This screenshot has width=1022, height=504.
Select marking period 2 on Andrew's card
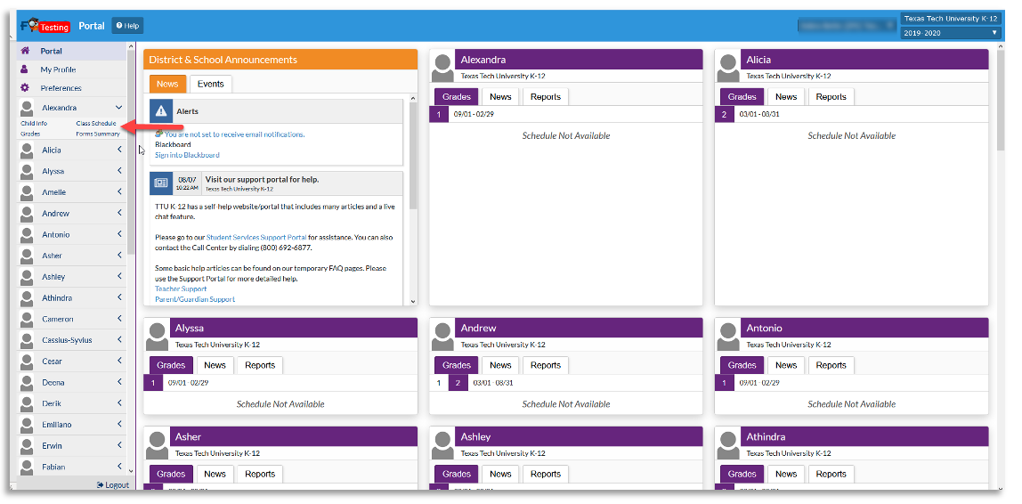point(458,383)
